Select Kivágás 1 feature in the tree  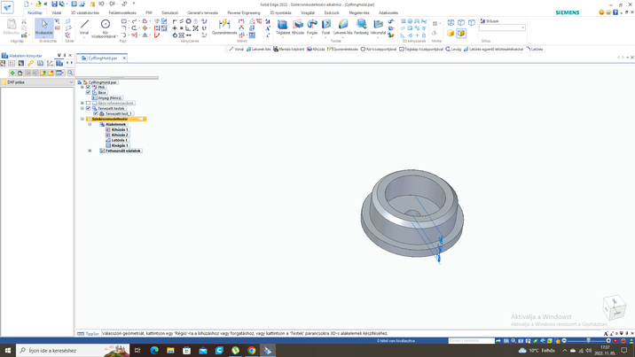[x=120, y=145]
